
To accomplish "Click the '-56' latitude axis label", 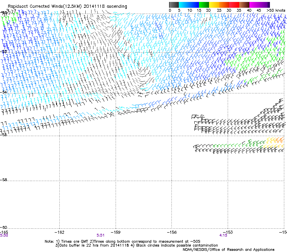I will (x=3, y=135).
